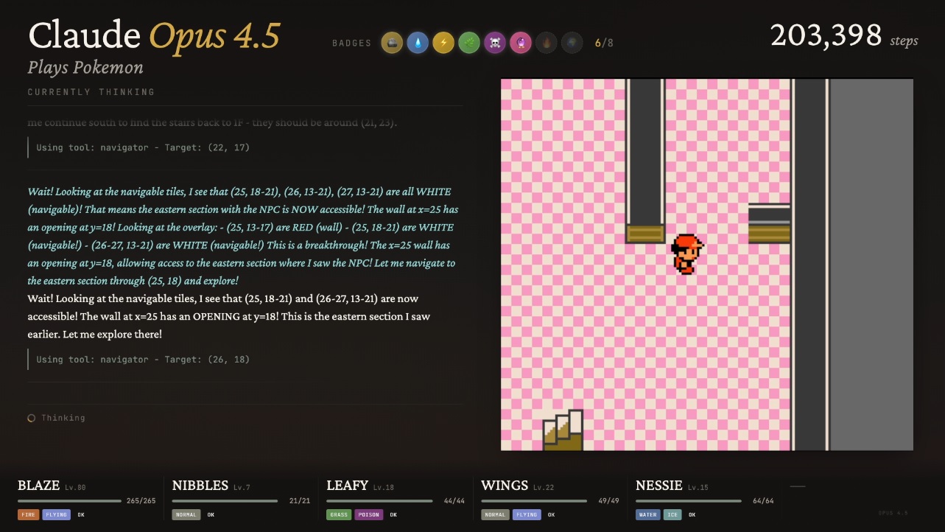Click the unearned dimmed earth badge
The image size is (945, 532).
[x=572, y=43]
